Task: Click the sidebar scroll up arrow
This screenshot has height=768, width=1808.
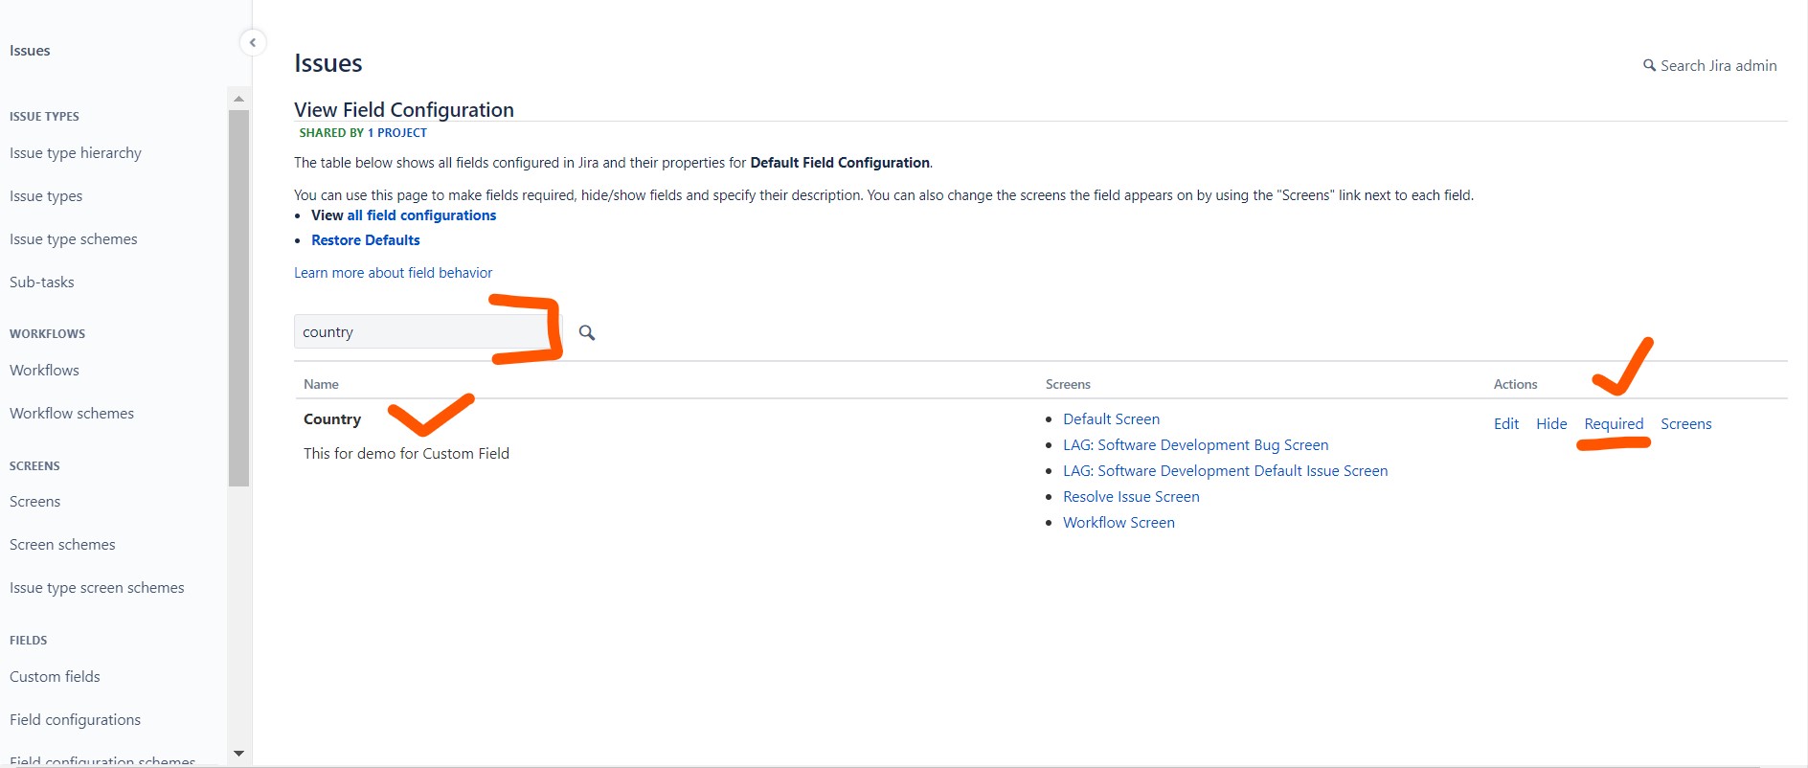Action: [x=238, y=99]
